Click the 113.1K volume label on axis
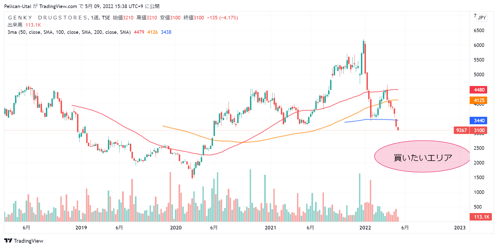Viewport: 498px width, 248px height. click(481, 217)
